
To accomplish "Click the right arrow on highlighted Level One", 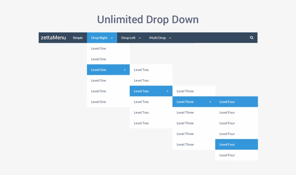I will point(125,70).
